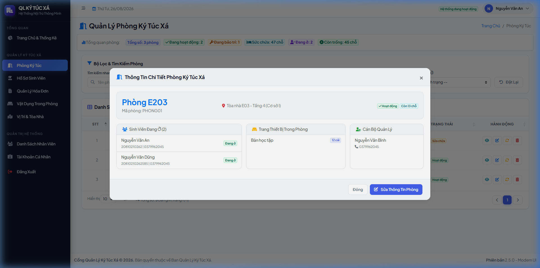This screenshot has width=540, height=268.
Task: Click Sửa Thông Tin Phòng button
Action: coord(396,190)
